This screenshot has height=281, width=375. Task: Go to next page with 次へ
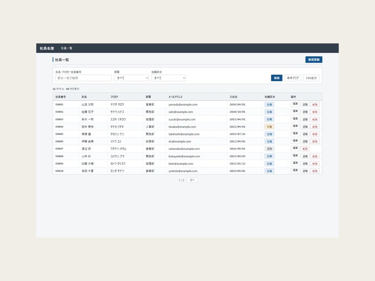[x=192, y=180]
